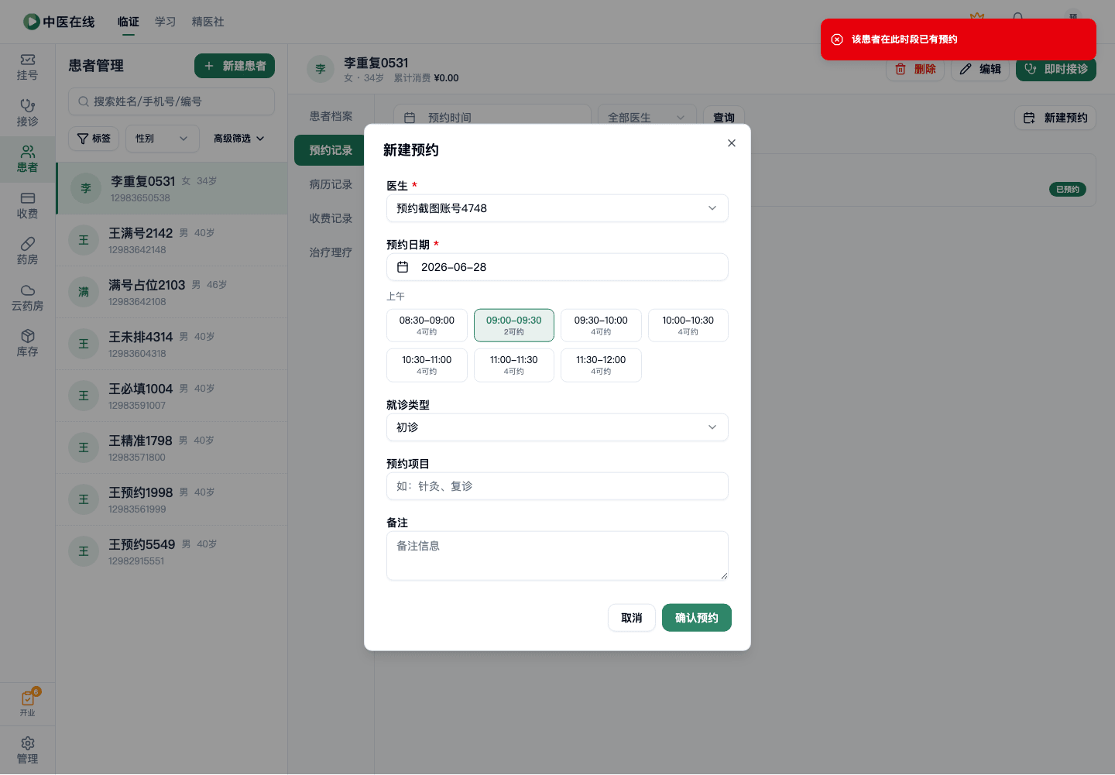Image resolution: width=1115 pixels, height=775 pixels.
Task: Select patient 李重复0531 in the list
Action: point(172,188)
